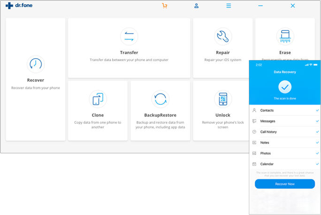This screenshot has width=321, height=215.
Task: Select the Calendar row label
Action: click(x=267, y=164)
